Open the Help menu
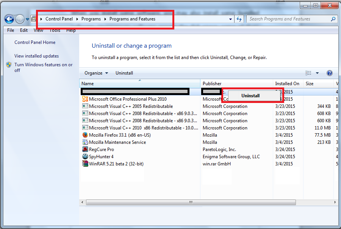This screenshot has width=341, height=229. point(71,30)
